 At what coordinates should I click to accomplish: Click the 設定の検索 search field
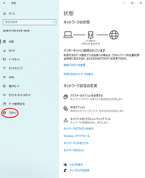pyautogui.click(x=30, y=22)
